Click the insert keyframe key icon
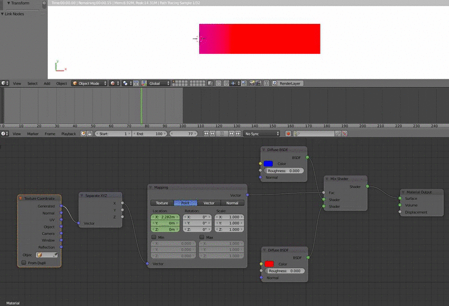 click(338, 133)
